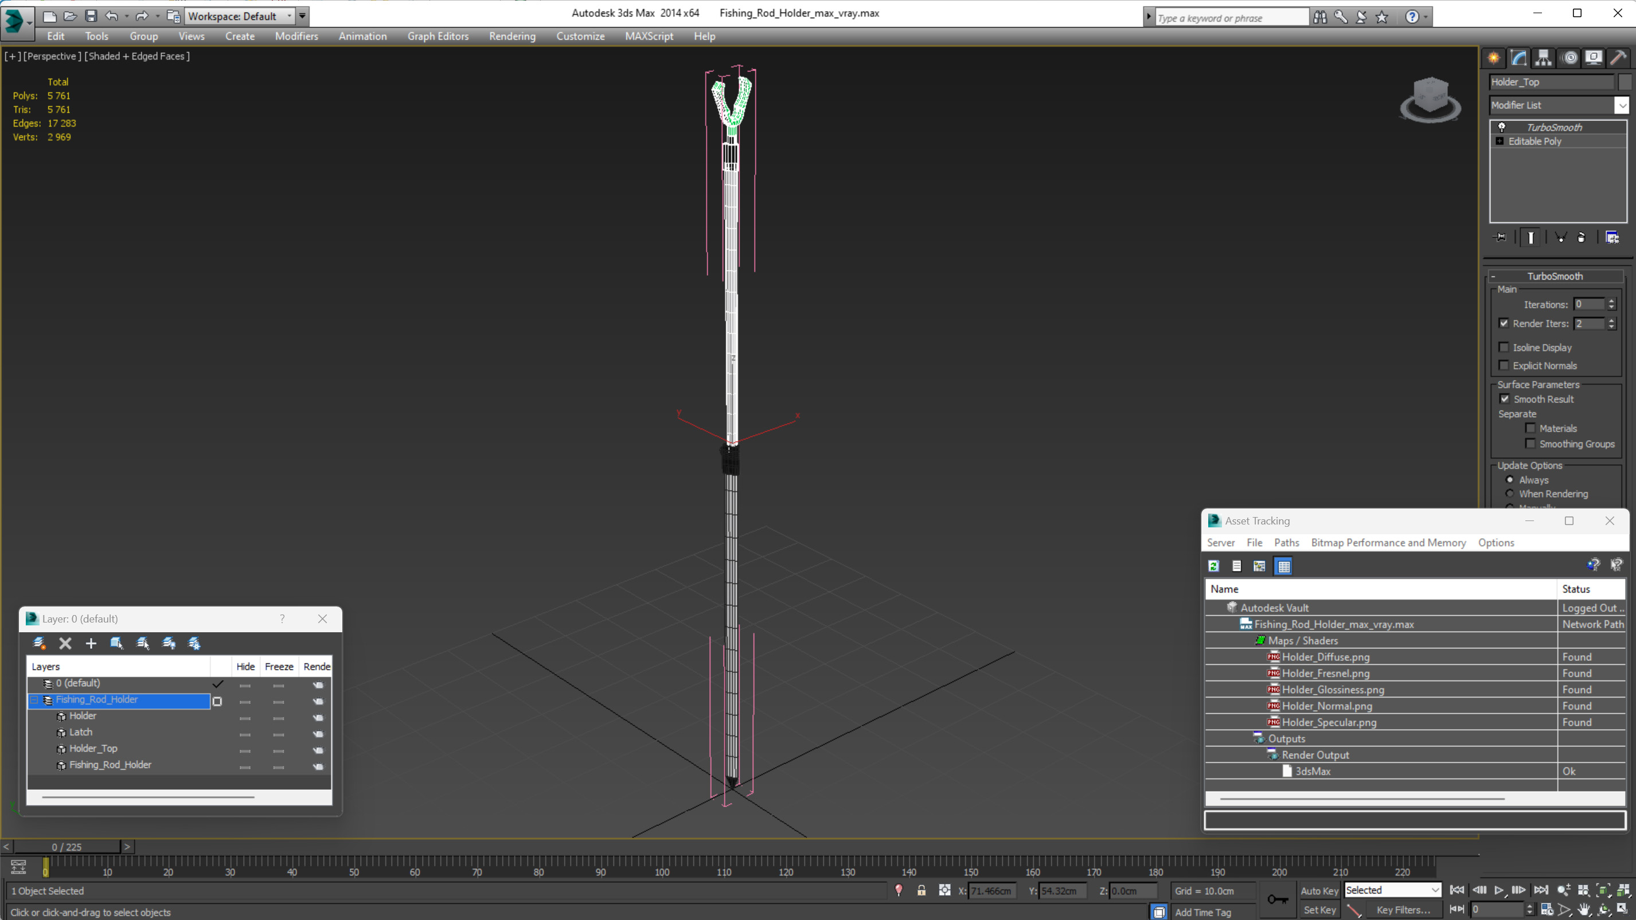Open the Utilities command panel tab
The width and height of the screenshot is (1636, 920).
tap(1618, 58)
